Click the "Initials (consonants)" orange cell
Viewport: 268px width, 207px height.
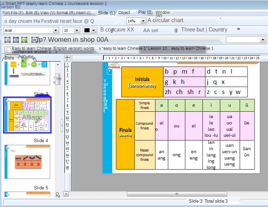tap(142, 82)
